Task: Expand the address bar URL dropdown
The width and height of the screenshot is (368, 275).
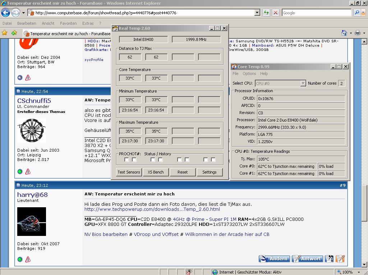Action: [x=257, y=13]
